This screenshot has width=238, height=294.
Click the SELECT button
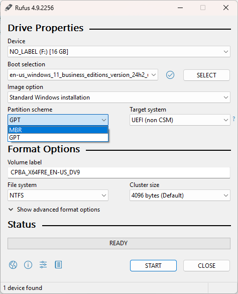point(206,75)
